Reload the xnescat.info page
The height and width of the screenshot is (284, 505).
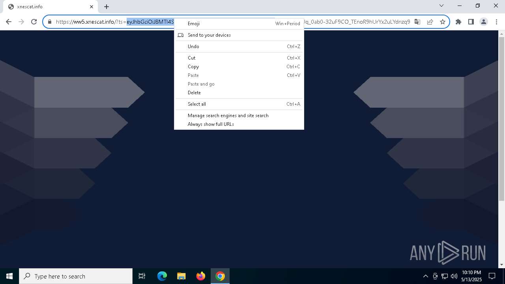(x=34, y=22)
